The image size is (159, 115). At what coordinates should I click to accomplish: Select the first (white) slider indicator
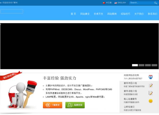135,65
